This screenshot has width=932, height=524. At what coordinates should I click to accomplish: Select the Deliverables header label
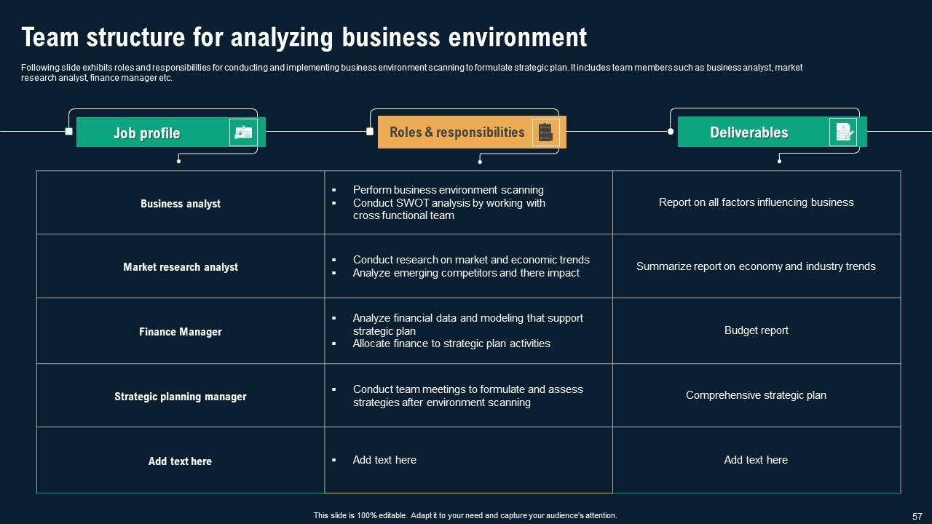tap(749, 132)
